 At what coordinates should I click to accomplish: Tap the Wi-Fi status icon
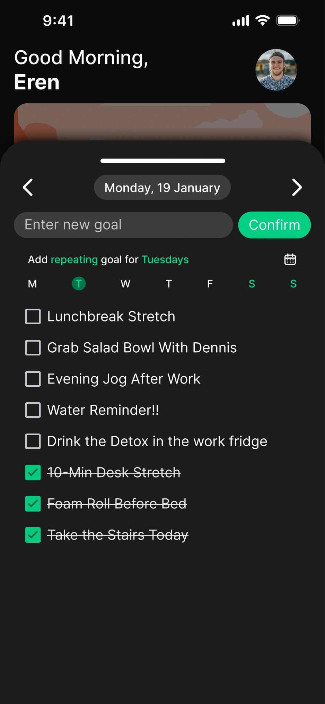point(263,20)
